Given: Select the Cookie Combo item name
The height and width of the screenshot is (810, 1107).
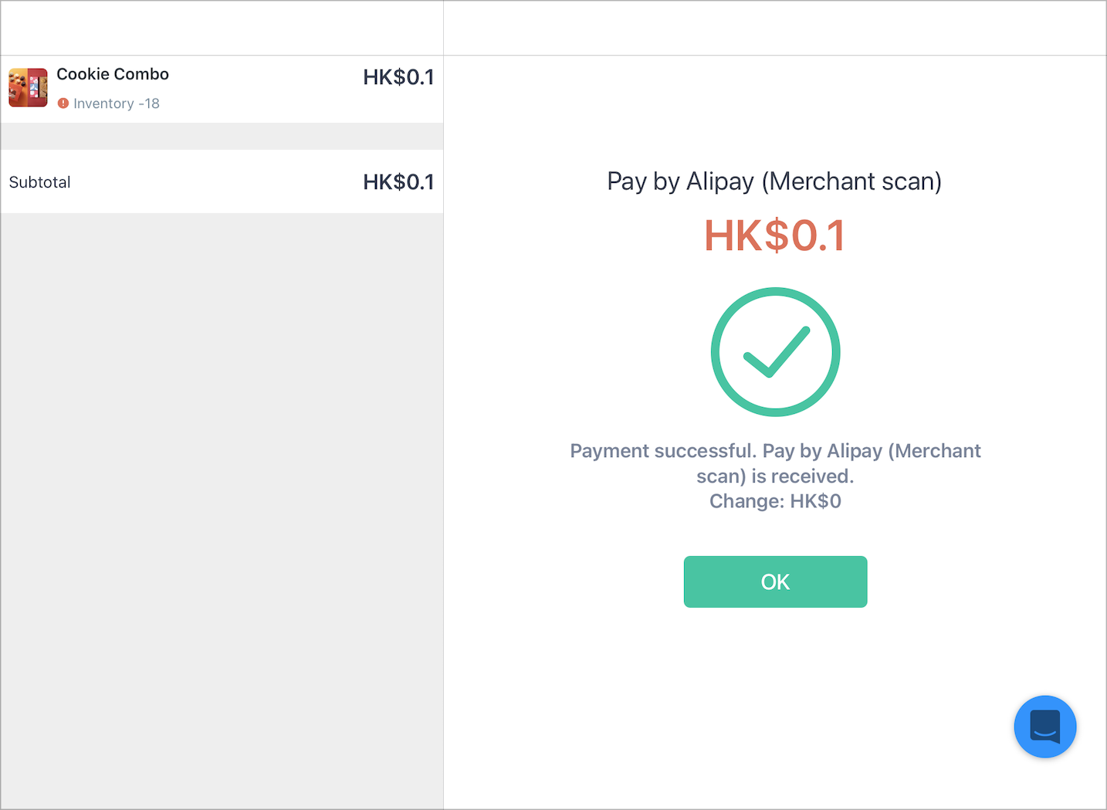Looking at the screenshot, I should click(113, 74).
